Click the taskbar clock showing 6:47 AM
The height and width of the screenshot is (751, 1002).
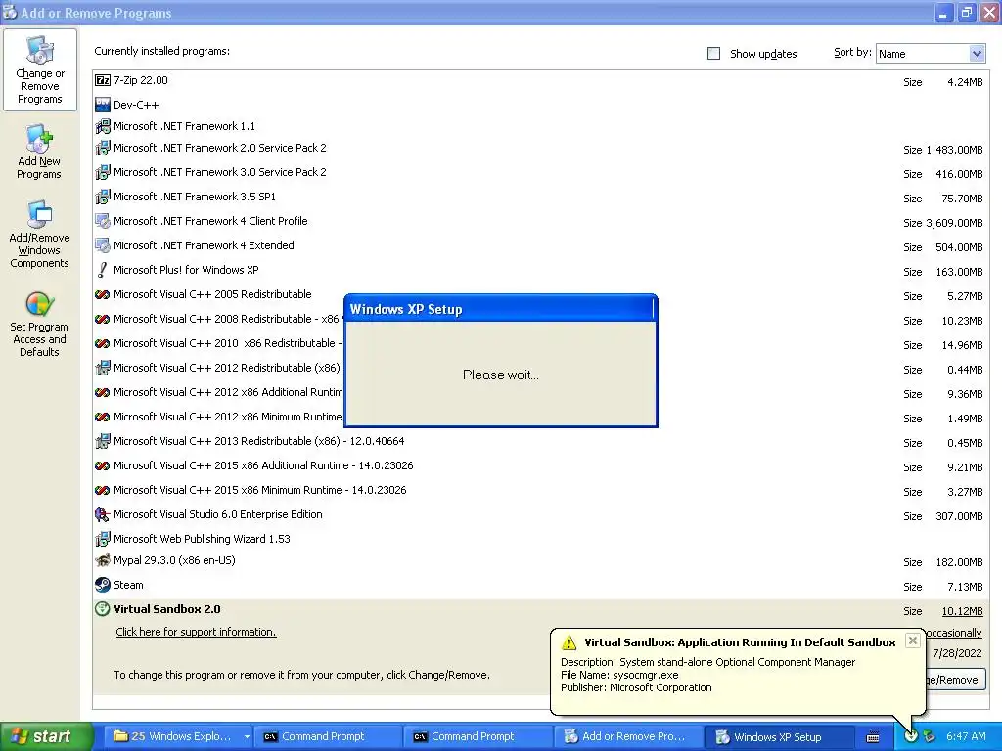point(966,736)
